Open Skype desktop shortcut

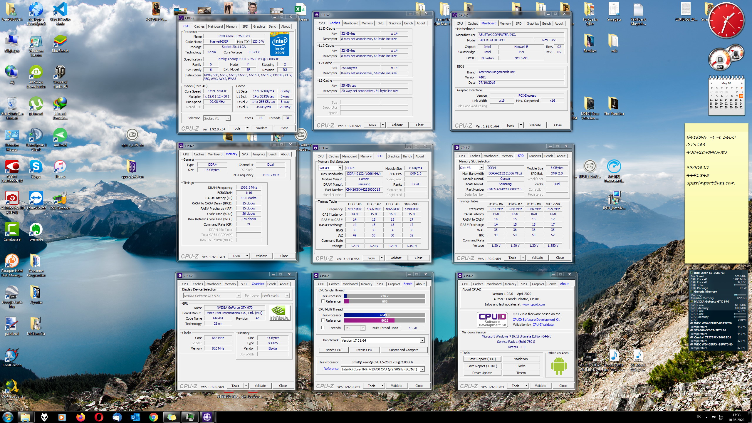point(36,169)
